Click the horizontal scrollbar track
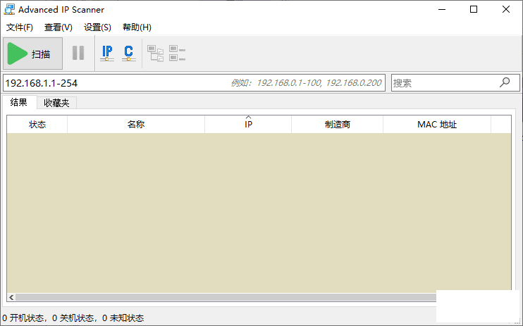 [x=226, y=297]
